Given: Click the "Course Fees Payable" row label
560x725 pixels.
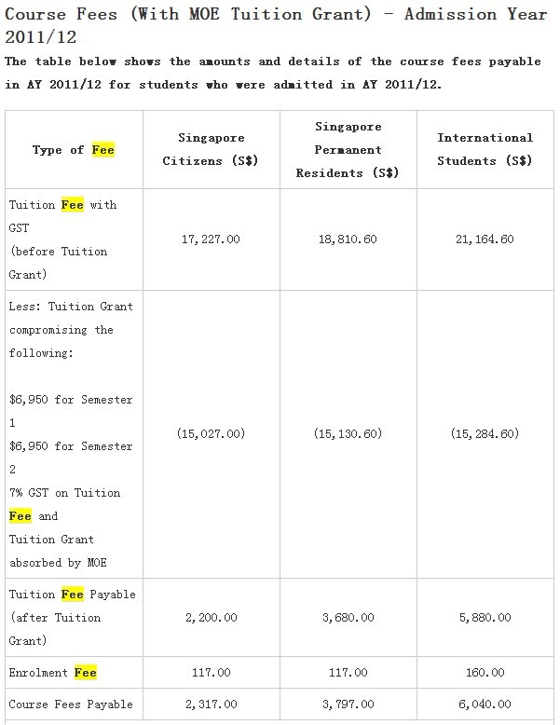Looking at the screenshot, I should coord(71,704).
